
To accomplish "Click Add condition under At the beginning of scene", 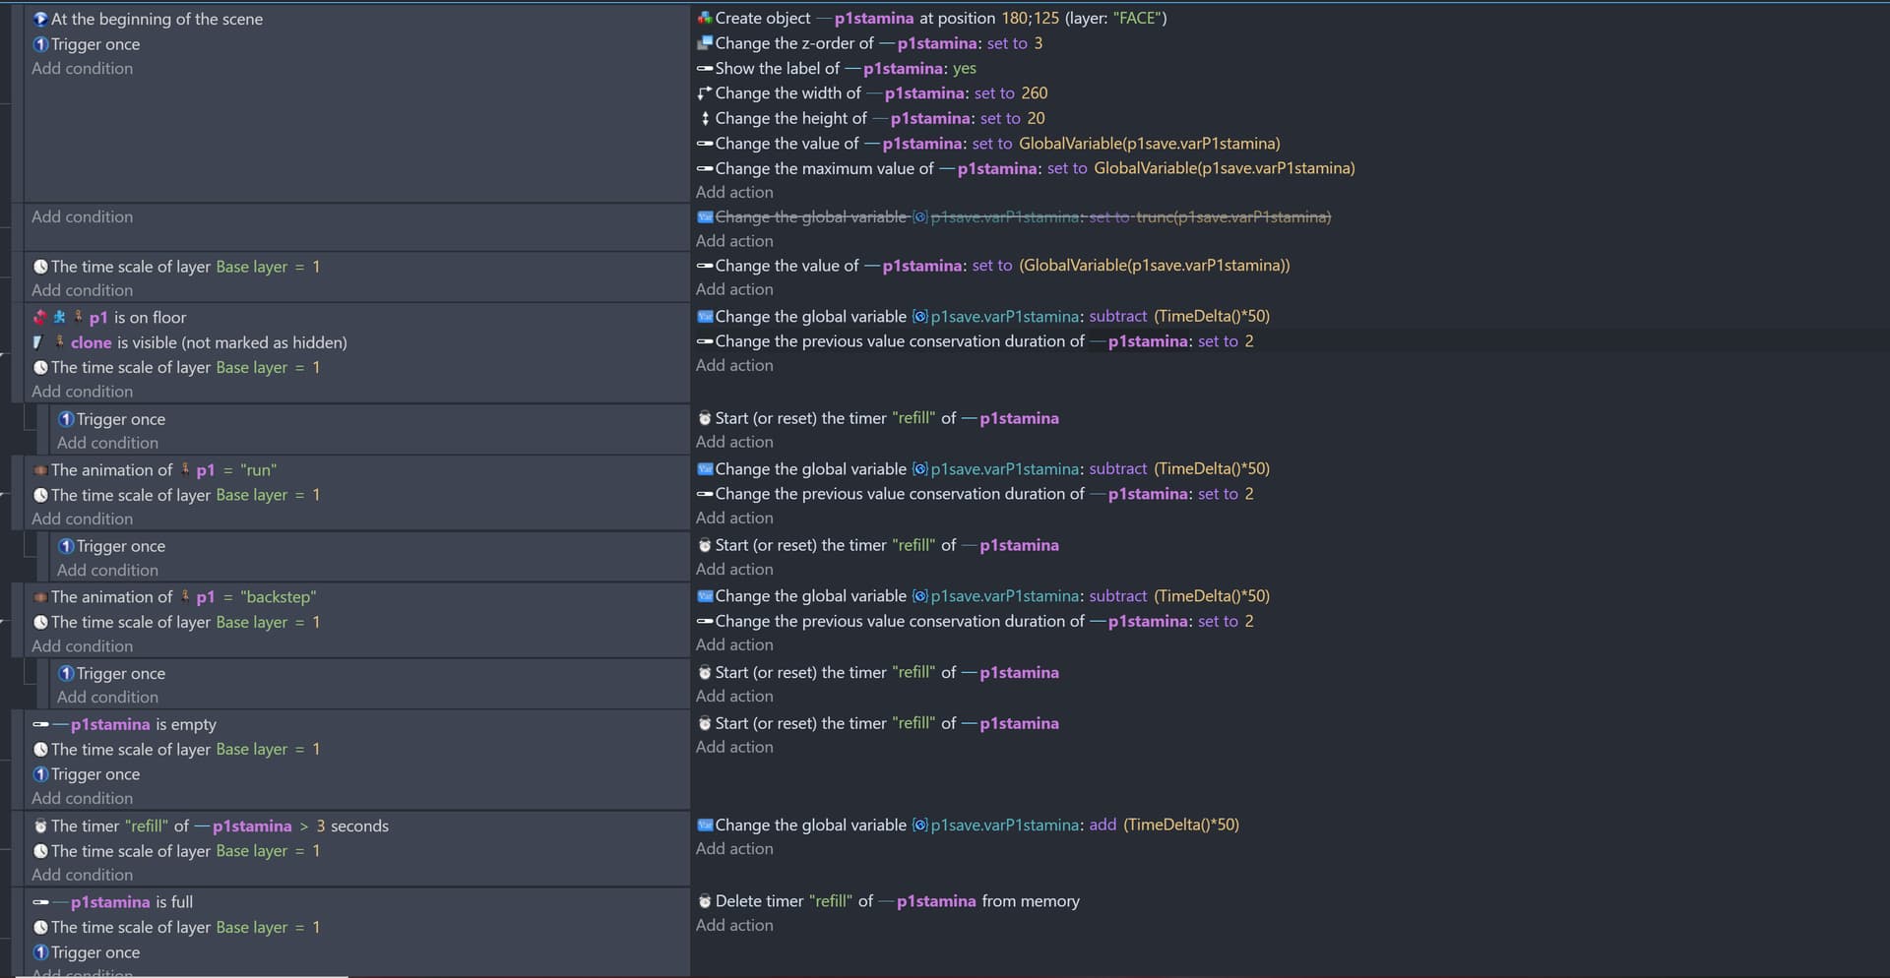I will 83,68.
